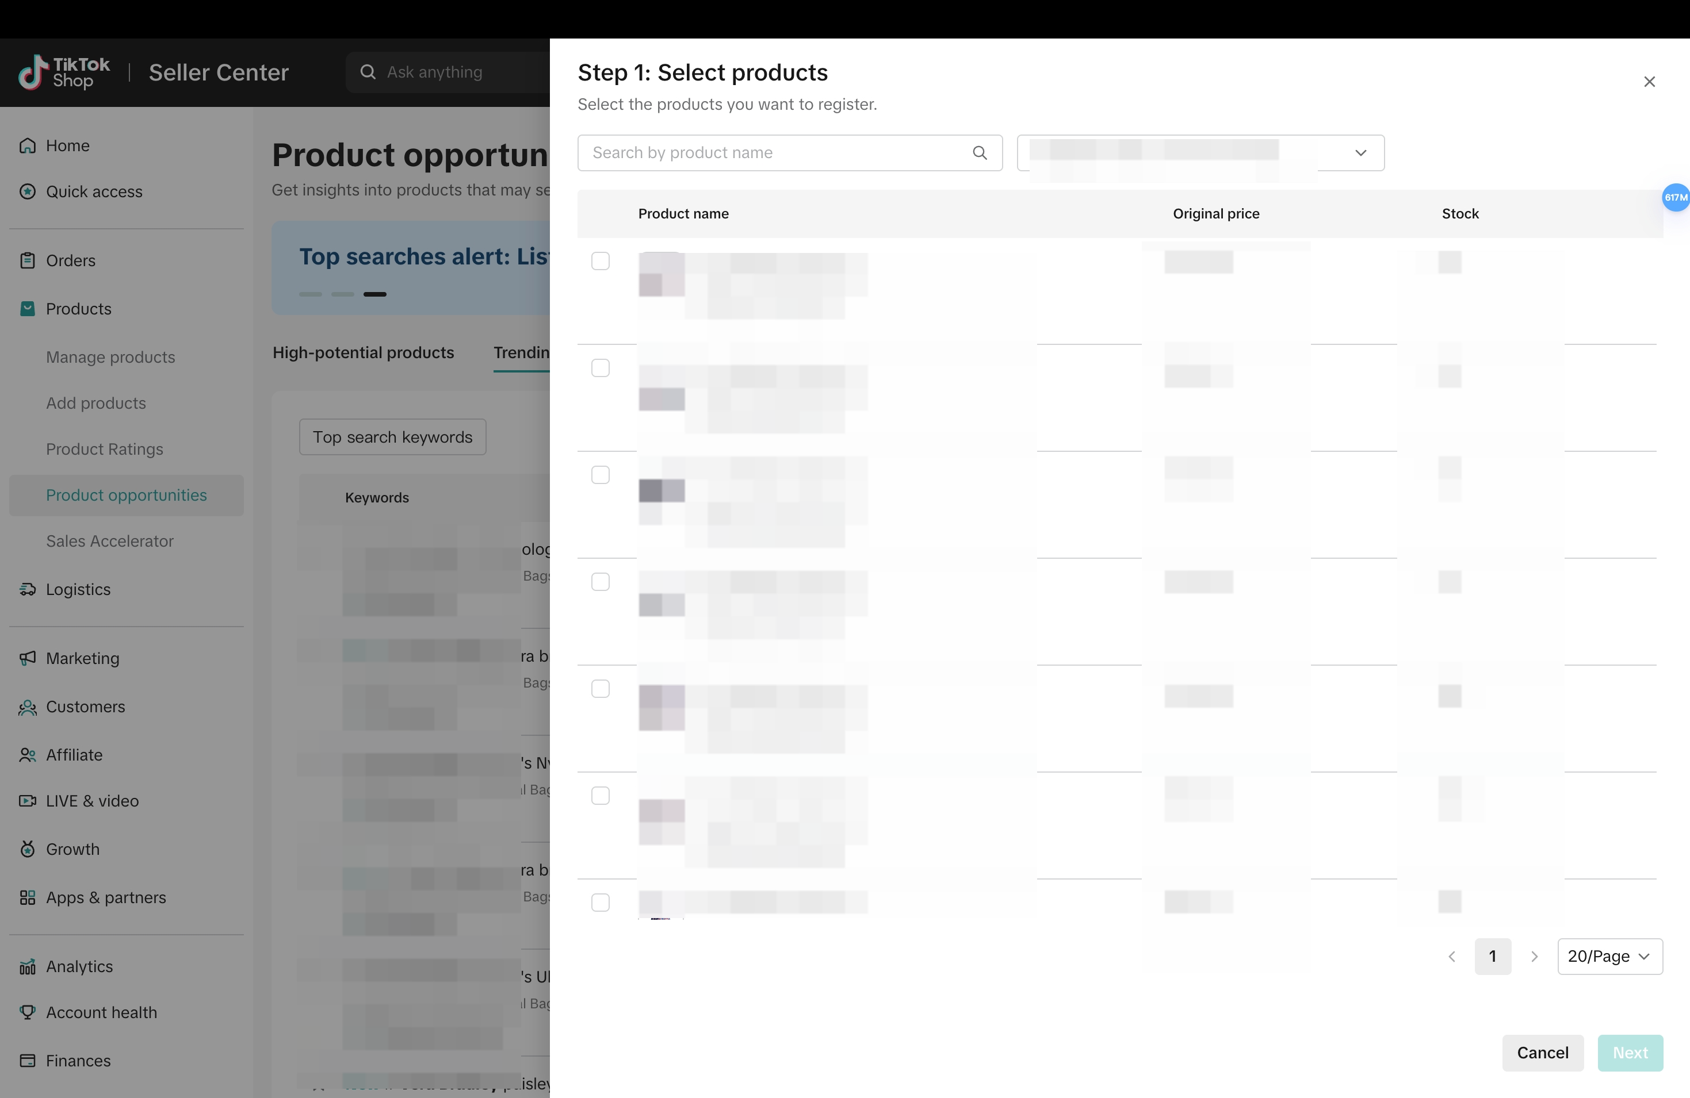Click the Orders clipboard icon
The width and height of the screenshot is (1690, 1098).
click(28, 260)
